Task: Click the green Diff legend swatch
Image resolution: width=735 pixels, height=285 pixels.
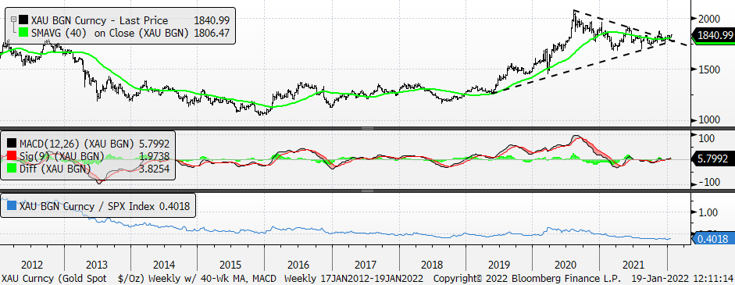Action: click(x=11, y=169)
